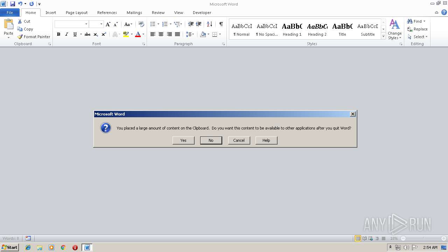Center the text alignment

[161, 34]
